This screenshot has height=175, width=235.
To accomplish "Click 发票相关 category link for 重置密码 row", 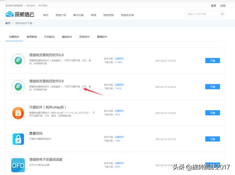I will click(119, 137).
